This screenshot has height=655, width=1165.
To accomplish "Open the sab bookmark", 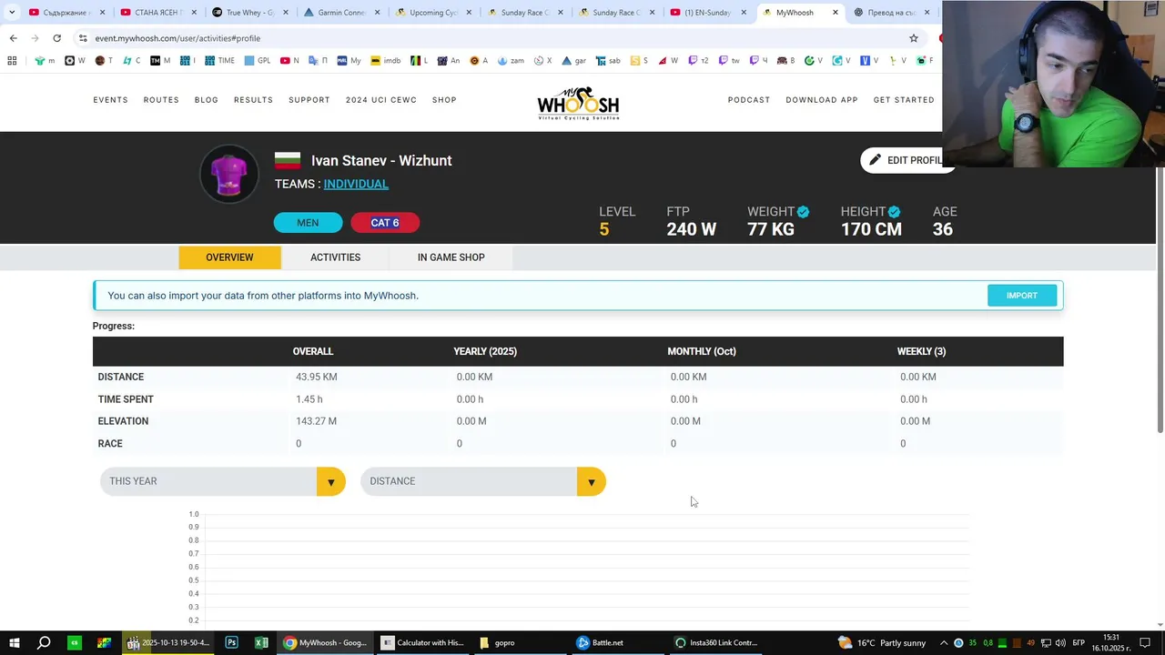I will (x=608, y=61).
